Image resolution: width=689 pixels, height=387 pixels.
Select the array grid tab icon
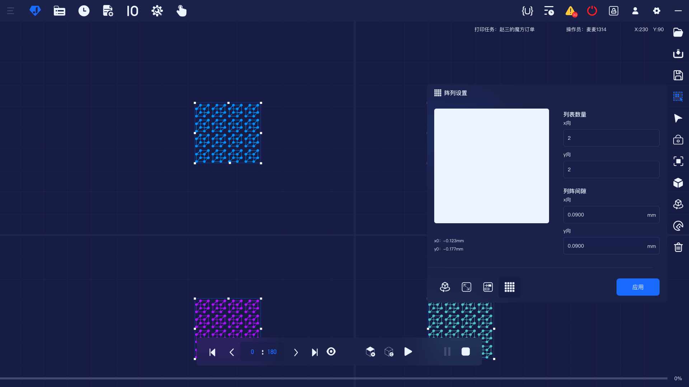click(509, 287)
